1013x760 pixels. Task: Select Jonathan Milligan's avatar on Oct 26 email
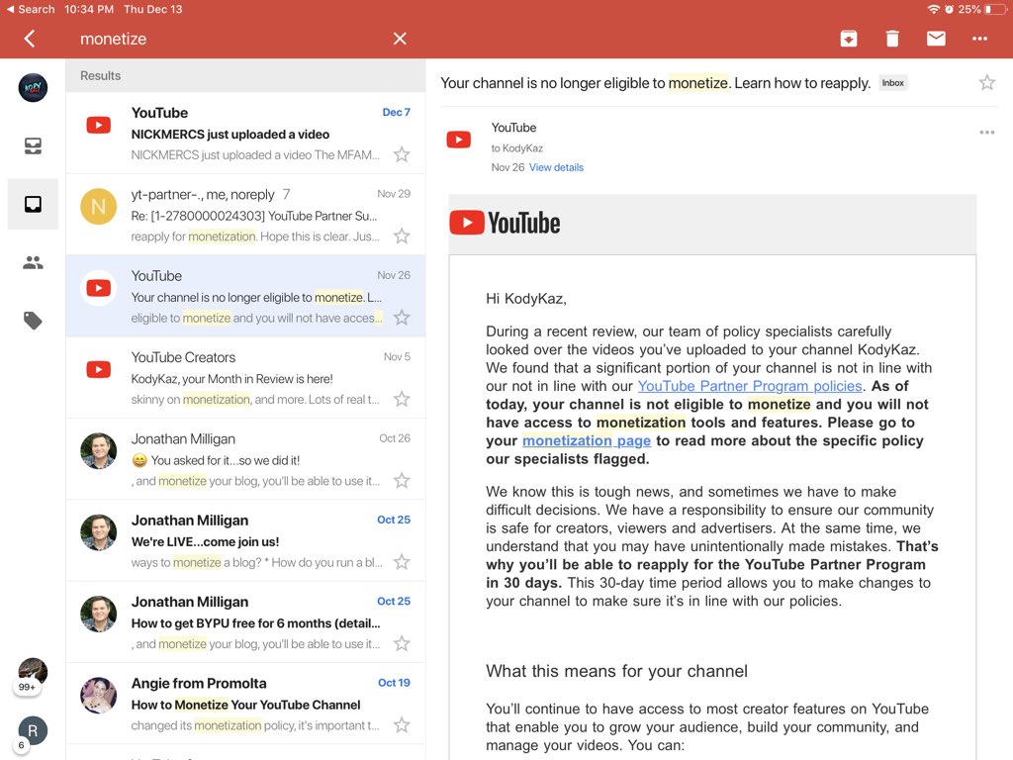coord(98,450)
